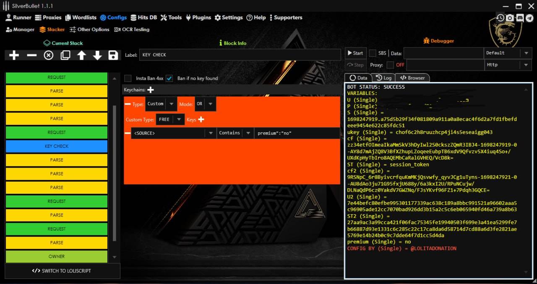This screenshot has height=284, width=537.
Task: Switch to the Other Options sub-tab
Action: 89,29
